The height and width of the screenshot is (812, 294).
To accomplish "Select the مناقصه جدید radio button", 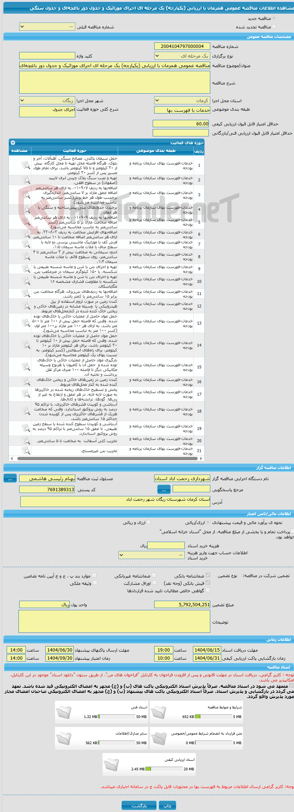I will 274,18.
